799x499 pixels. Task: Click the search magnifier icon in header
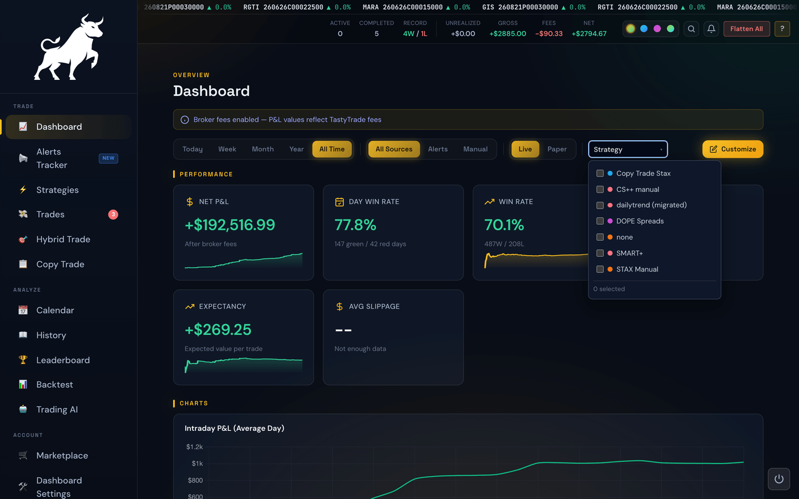pos(691,29)
